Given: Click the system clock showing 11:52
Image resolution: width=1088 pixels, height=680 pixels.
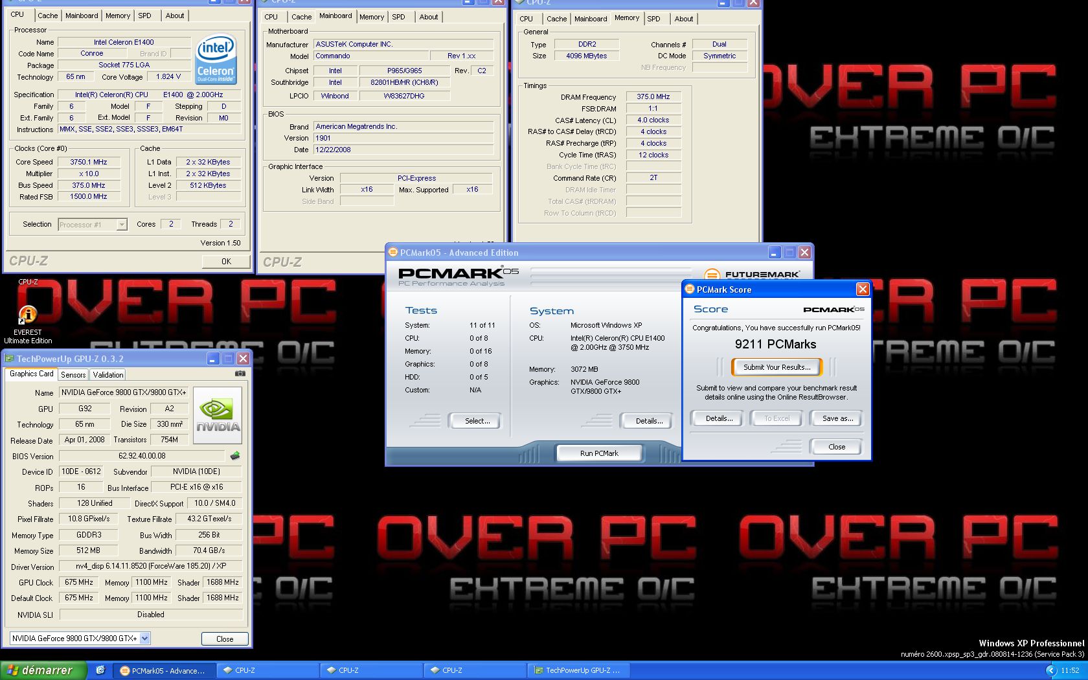Looking at the screenshot, I should pos(1070,670).
